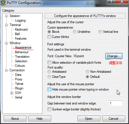129x124 pixels.
Task: Collapse the Connection tree node
Action: (x=6, y=70)
